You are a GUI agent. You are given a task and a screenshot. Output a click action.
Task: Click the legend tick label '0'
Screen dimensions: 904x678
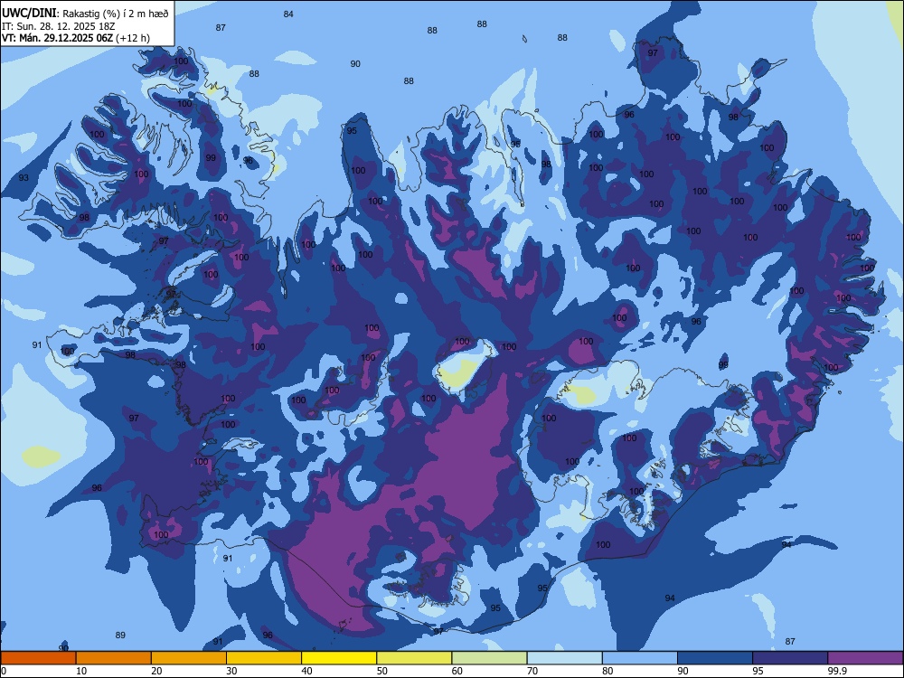(4, 671)
